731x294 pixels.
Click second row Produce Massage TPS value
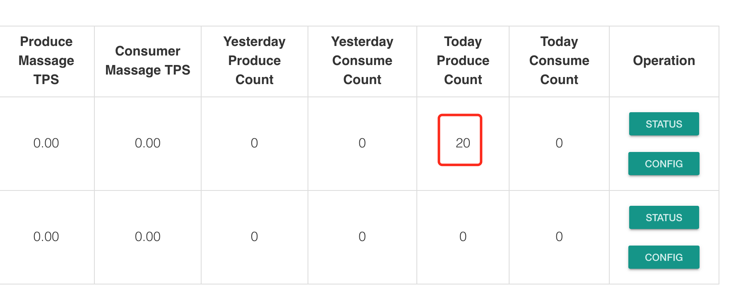tap(46, 236)
